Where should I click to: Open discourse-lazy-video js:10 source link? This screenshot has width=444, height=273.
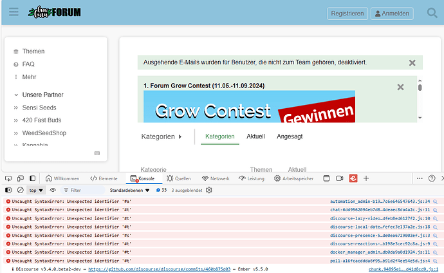click(380, 219)
